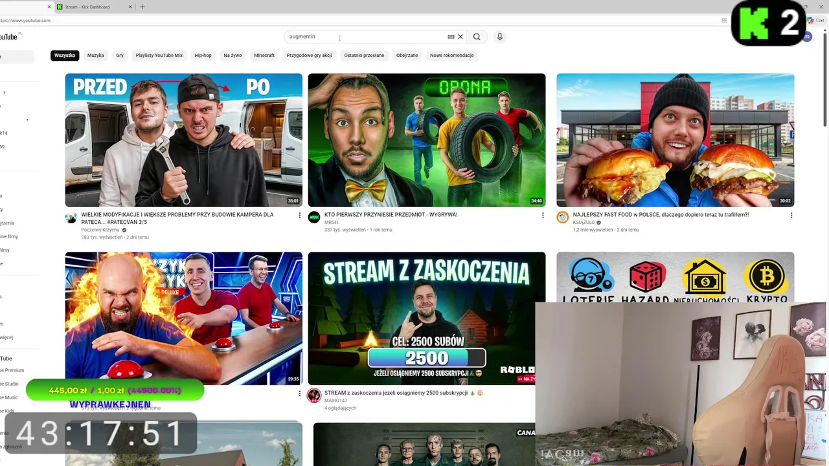Open more options for the burning bald man video
Screen dimensions: 829x466
(x=299, y=394)
